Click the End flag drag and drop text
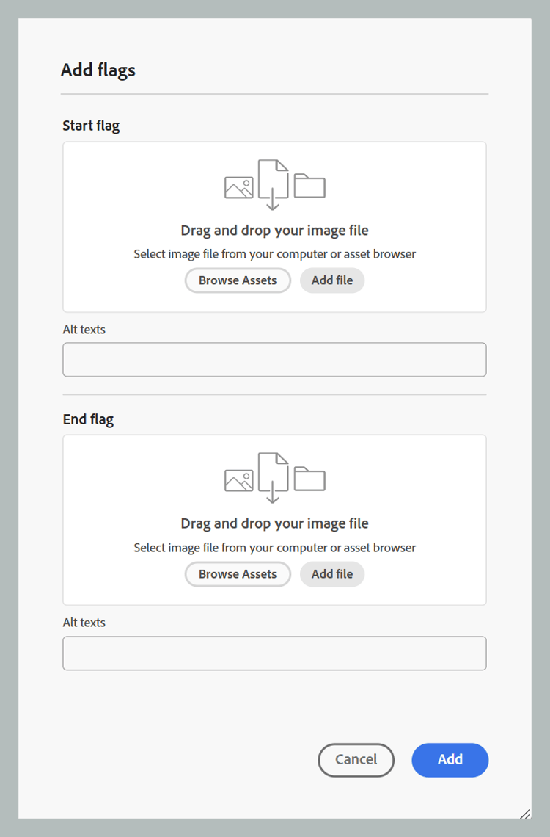 pos(274,523)
